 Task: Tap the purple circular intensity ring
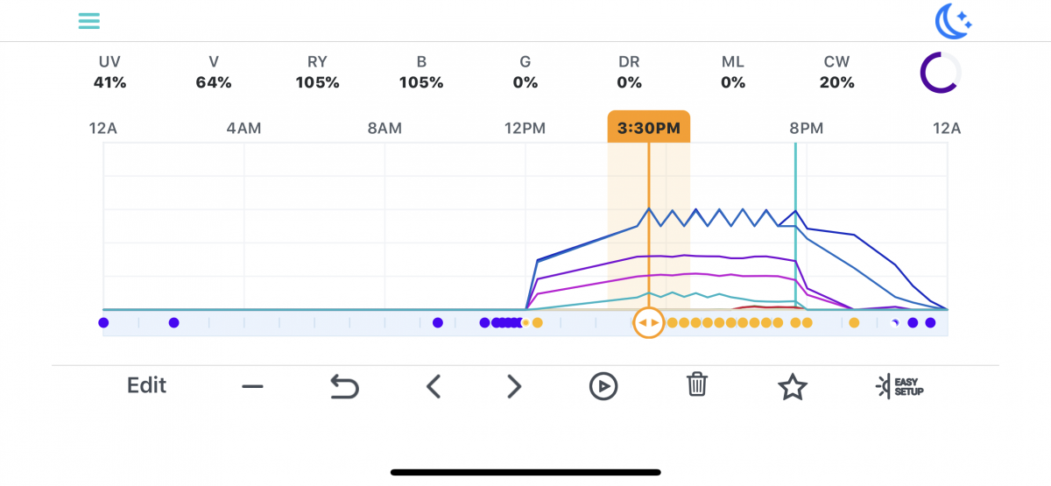(x=940, y=73)
